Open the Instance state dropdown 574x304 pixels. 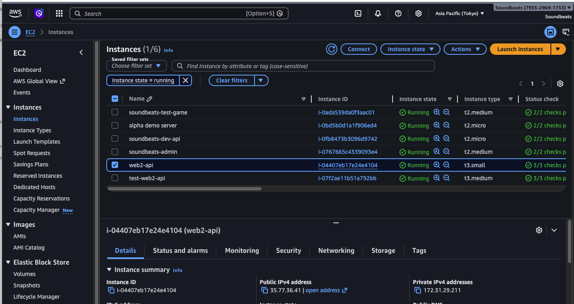(x=410, y=49)
